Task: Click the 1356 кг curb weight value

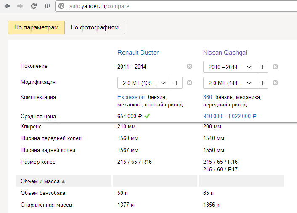Action: tap(212, 205)
